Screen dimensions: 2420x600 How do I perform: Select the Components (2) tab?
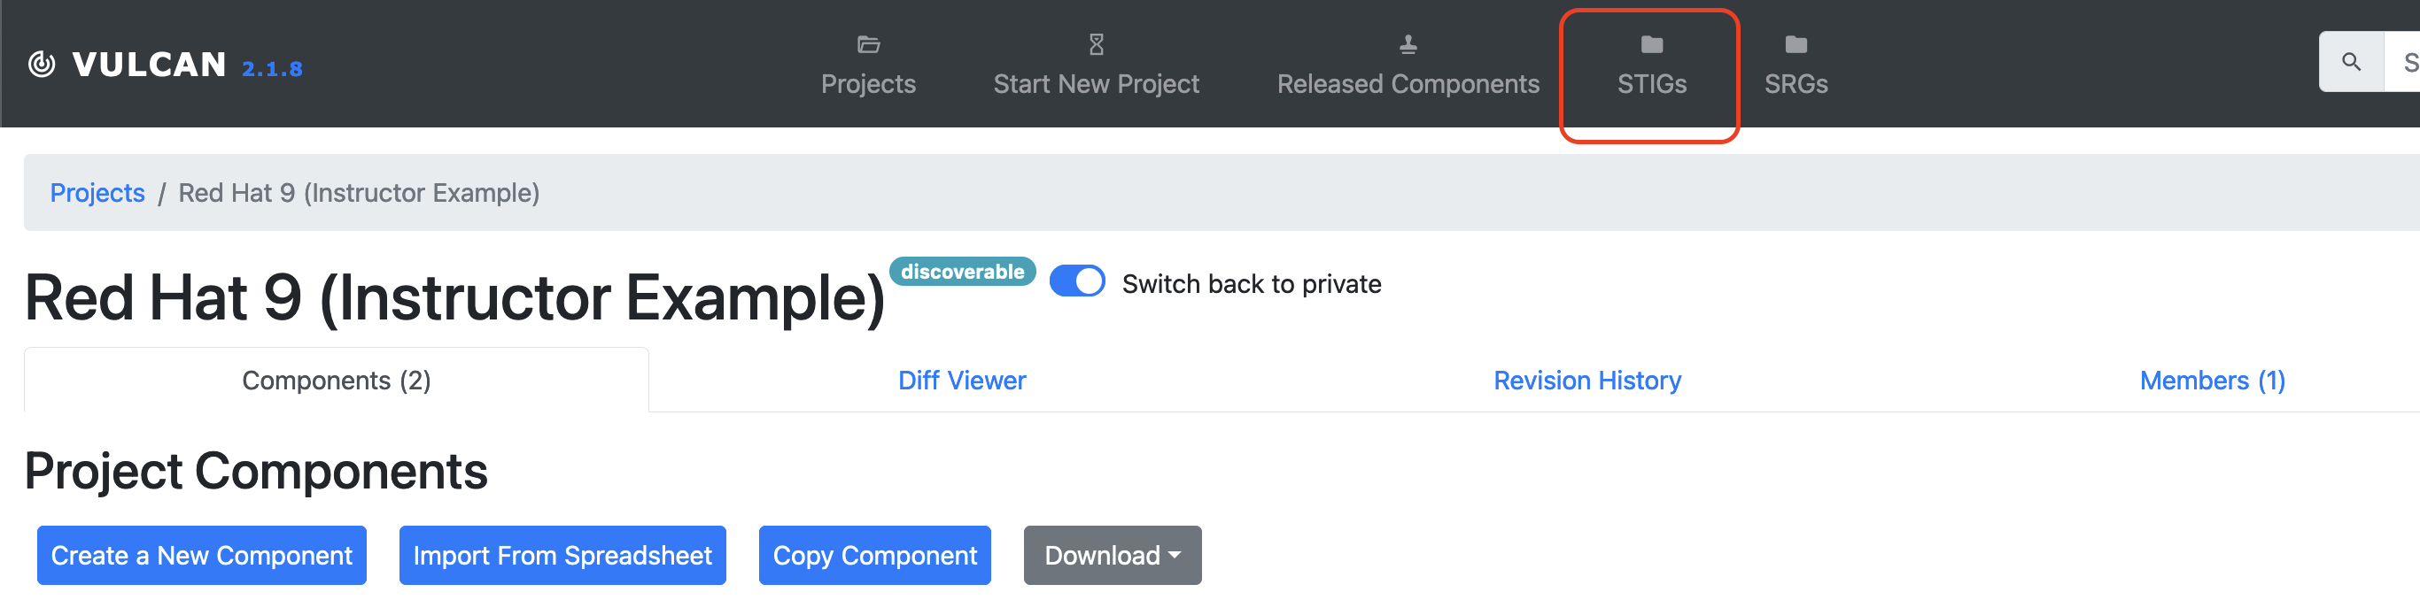point(337,381)
